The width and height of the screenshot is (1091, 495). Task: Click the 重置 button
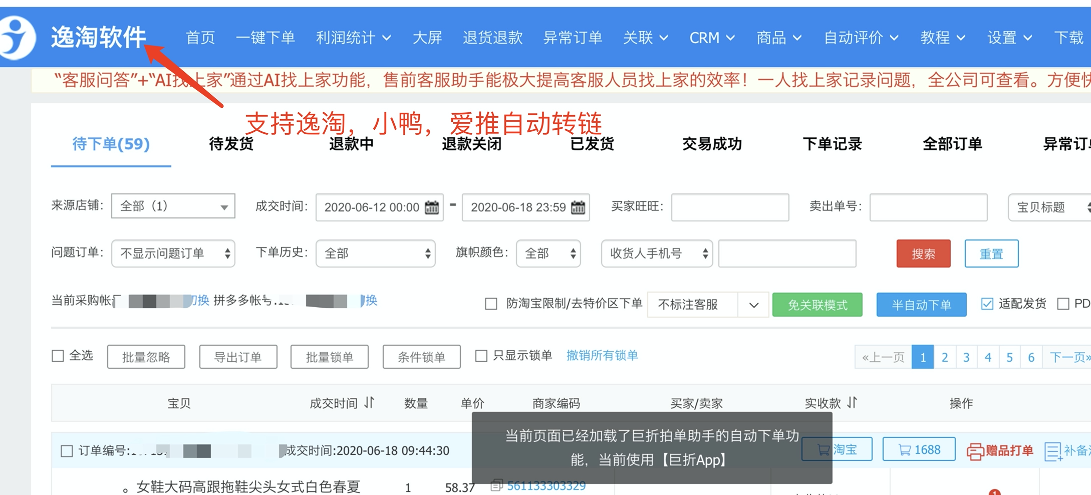991,254
